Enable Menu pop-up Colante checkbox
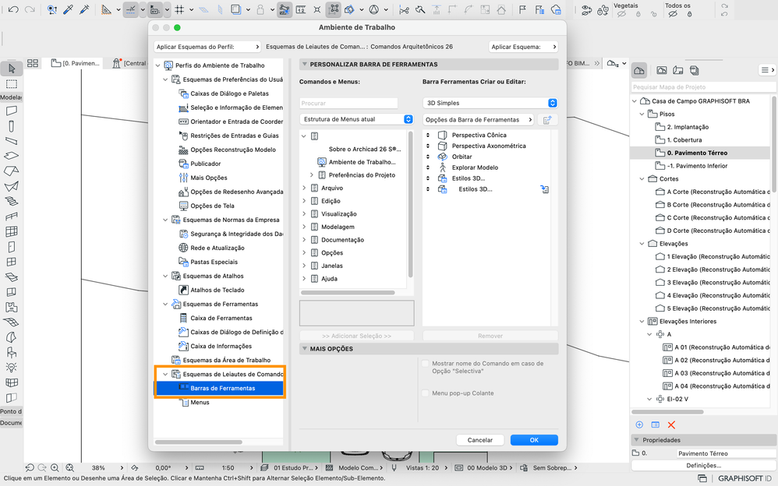Image resolution: width=778 pixels, height=486 pixels. (425, 393)
